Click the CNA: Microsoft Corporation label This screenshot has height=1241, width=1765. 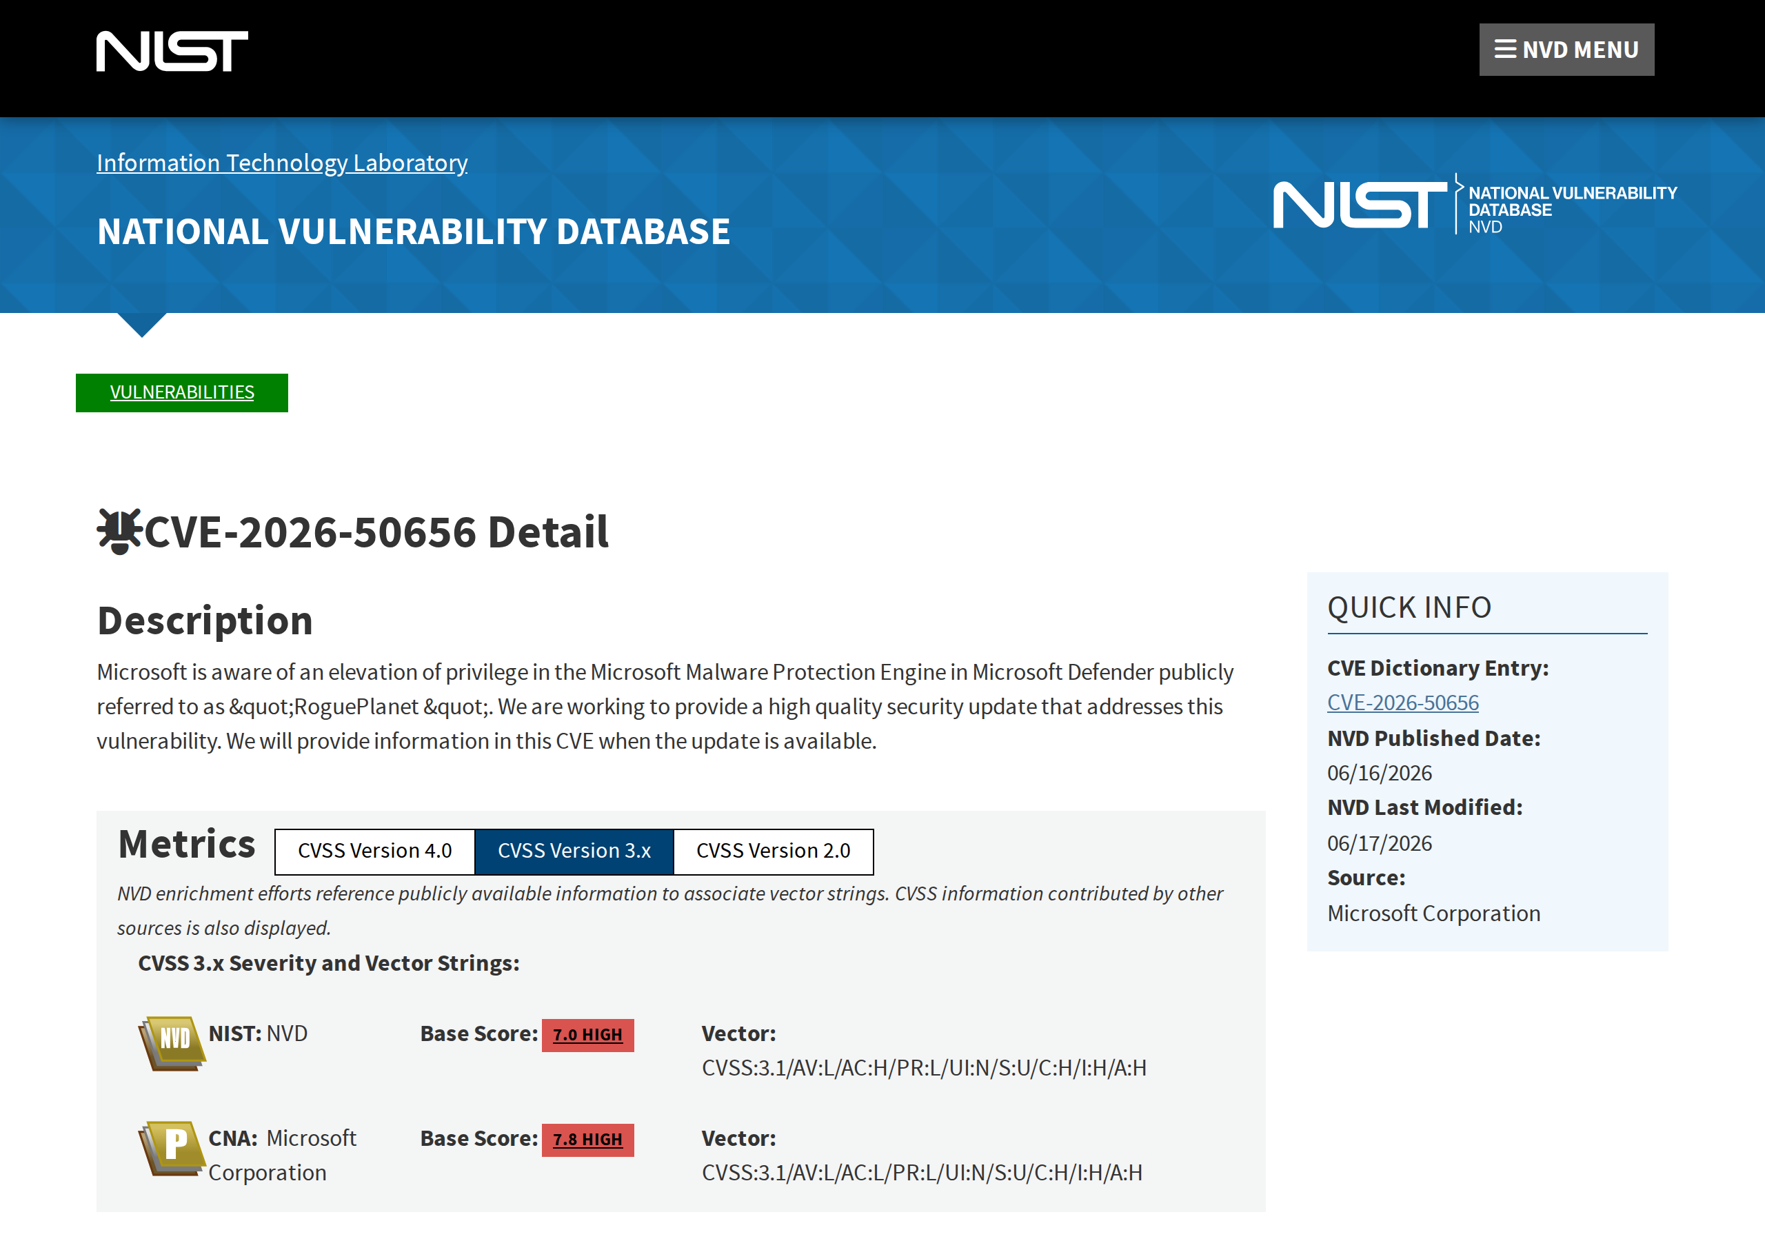(282, 1156)
